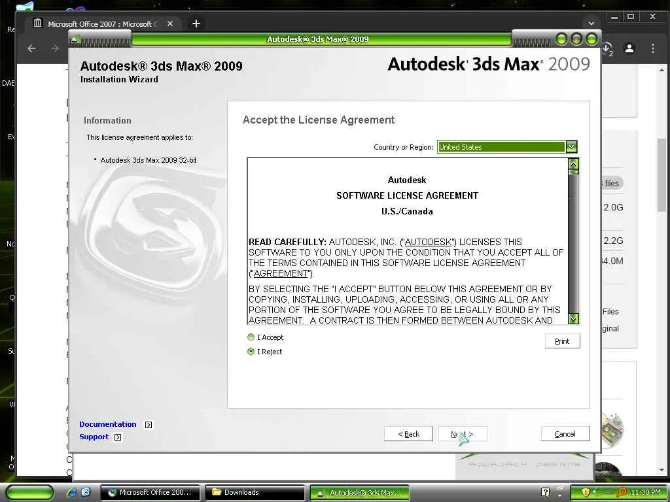Image resolution: width=670 pixels, height=502 pixels.
Task: Cancel the 3ds Max installation
Action: pyautogui.click(x=565, y=434)
